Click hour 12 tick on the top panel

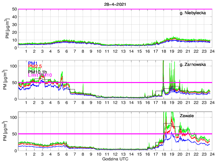point(115,51)
